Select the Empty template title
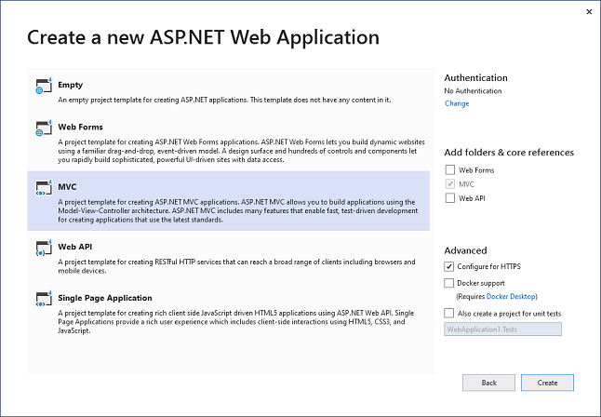The image size is (601, 417). tap(70, 84)
